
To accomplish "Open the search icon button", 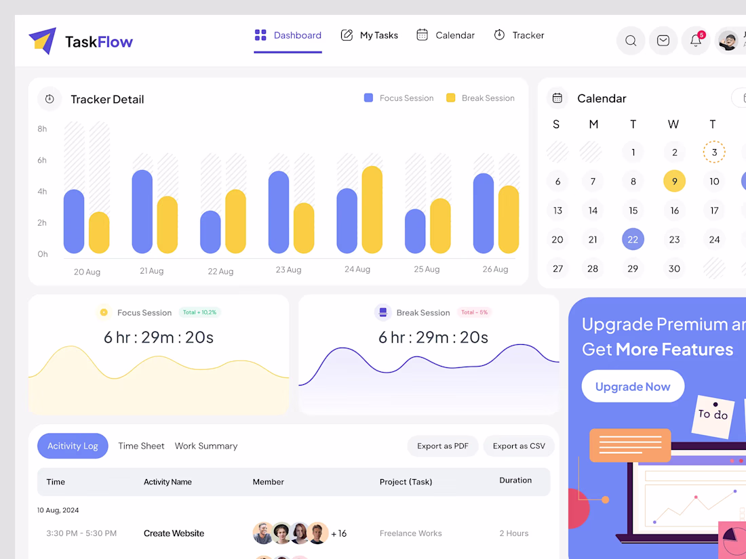I will pyautogui.click(x=631, y=41).
